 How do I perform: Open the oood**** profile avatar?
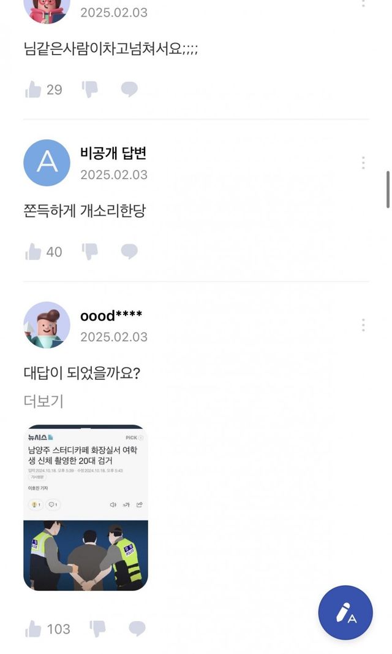coord(47,325)
